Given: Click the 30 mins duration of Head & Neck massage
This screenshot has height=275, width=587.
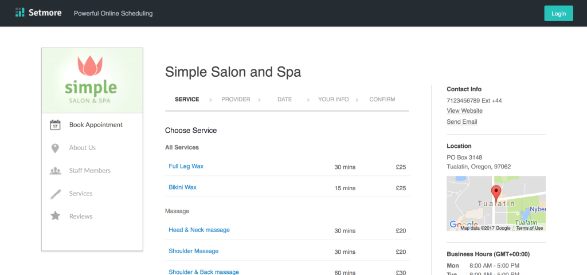Looking at the screenshot, I should click(345, 231).
